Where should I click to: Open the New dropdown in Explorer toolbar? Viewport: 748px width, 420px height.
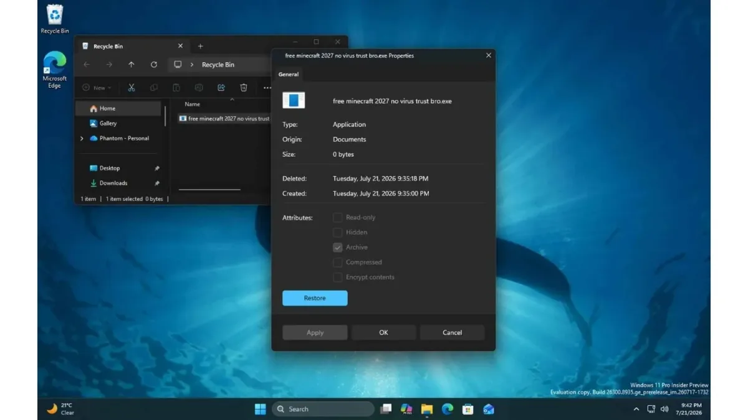click(97, 88)
